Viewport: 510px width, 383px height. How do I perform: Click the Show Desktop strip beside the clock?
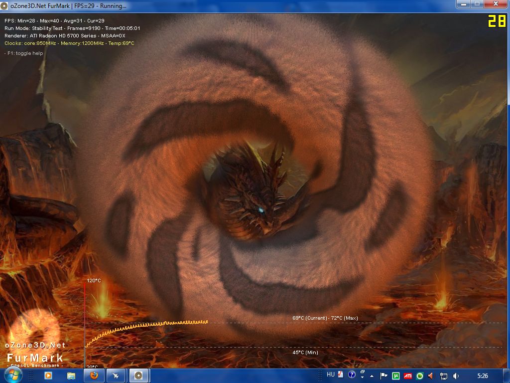coord(506,376)
